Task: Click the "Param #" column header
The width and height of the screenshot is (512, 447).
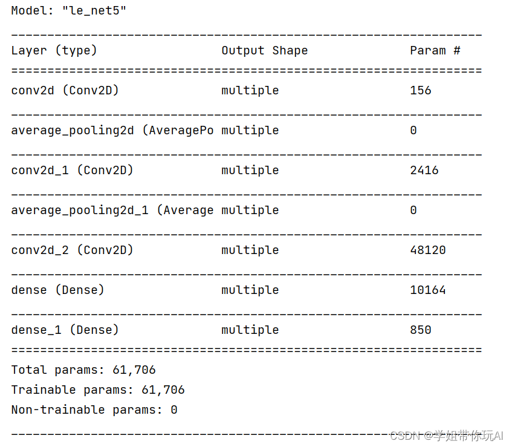Action: [435, 51]
